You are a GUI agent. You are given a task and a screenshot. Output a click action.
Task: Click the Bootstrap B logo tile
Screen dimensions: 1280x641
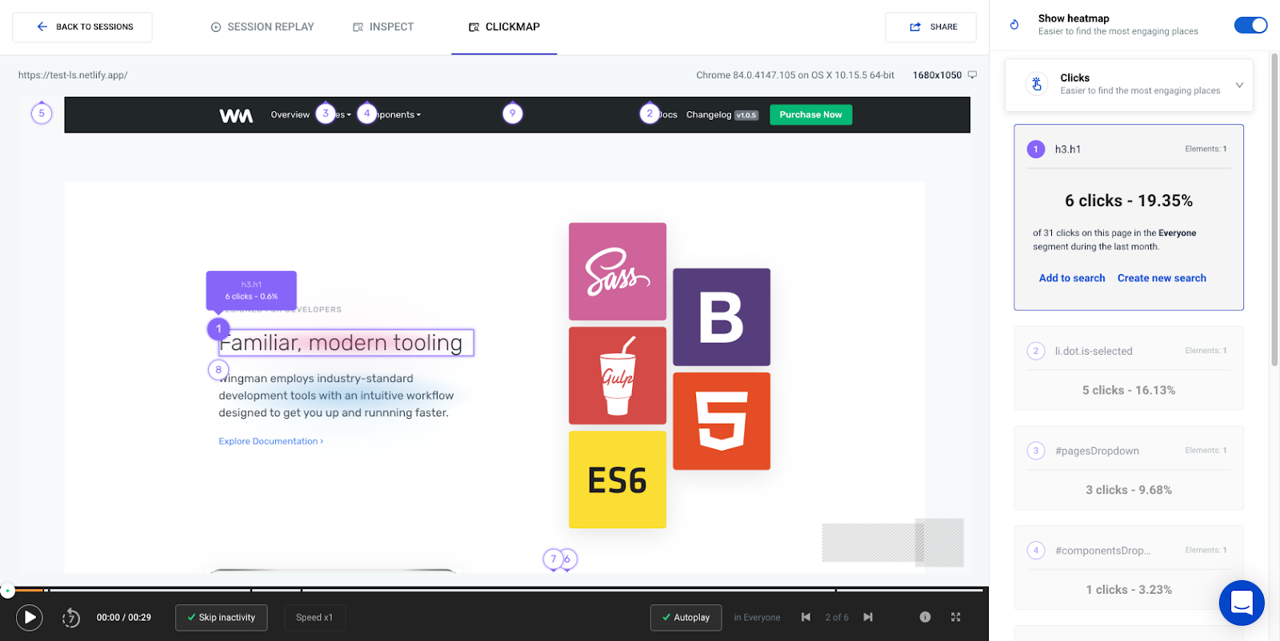722,317
